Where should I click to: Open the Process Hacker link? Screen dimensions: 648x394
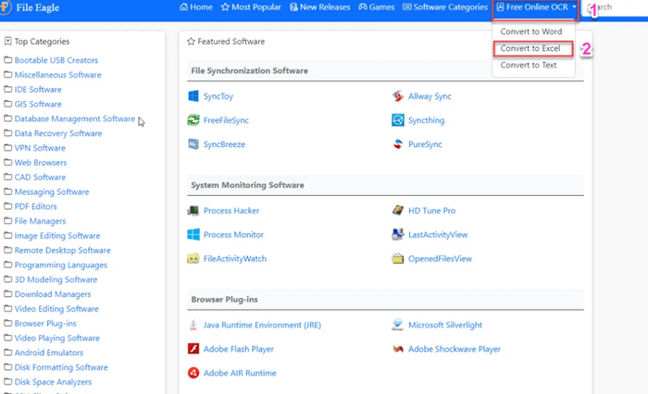point(231,211)
